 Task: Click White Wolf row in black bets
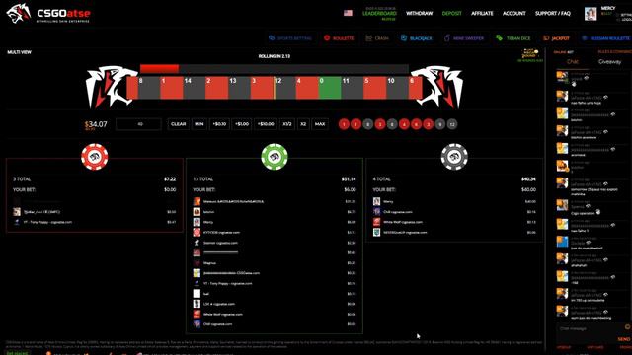tap(454, 222)
